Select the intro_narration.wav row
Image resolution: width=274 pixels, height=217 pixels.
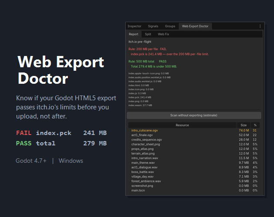(x=194, y=158)
